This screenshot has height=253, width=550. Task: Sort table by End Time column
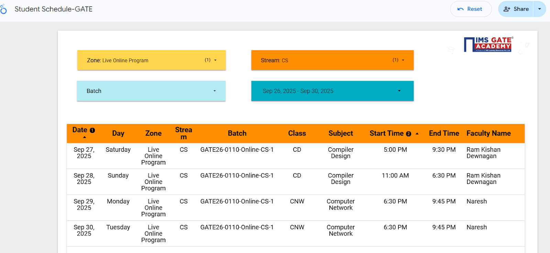(x=444, y=133)
